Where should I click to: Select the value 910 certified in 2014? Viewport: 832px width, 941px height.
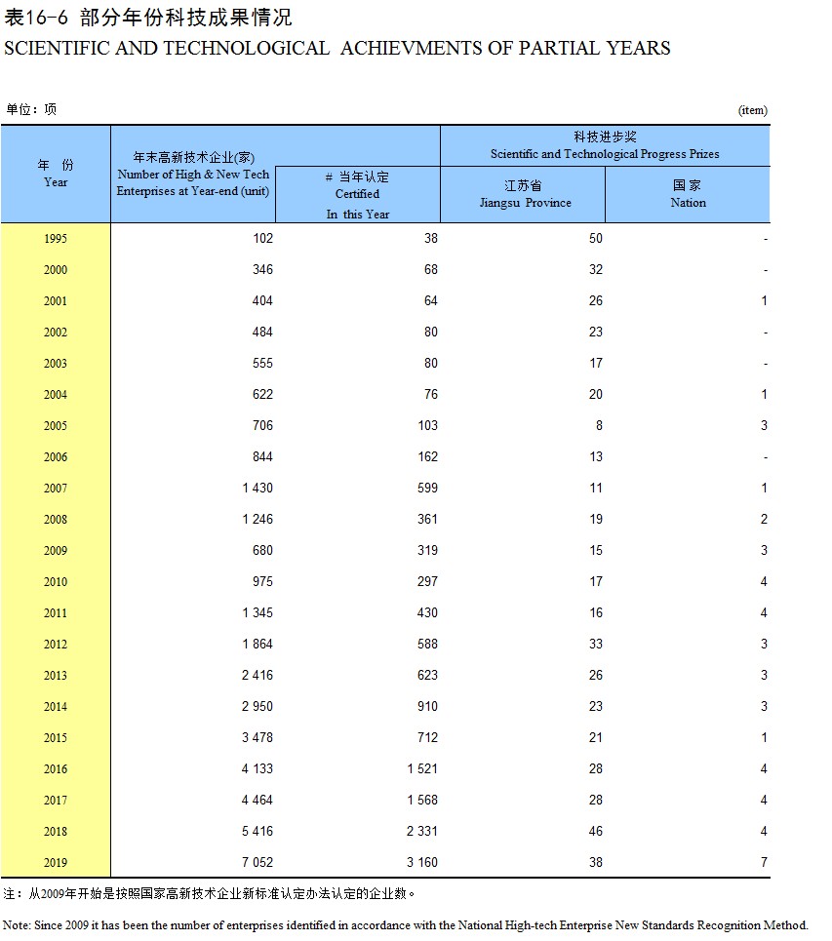[427, 706]
